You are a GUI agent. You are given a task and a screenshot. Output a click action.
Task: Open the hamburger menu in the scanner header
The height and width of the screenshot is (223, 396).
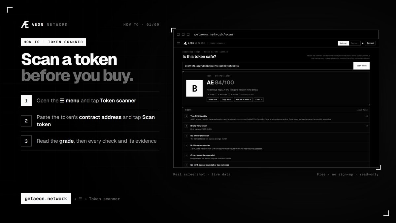(179, 43)
